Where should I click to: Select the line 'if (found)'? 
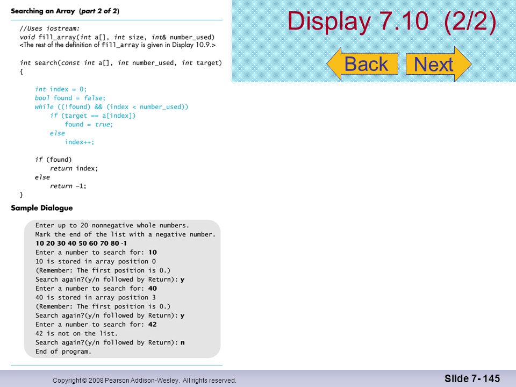53,160
